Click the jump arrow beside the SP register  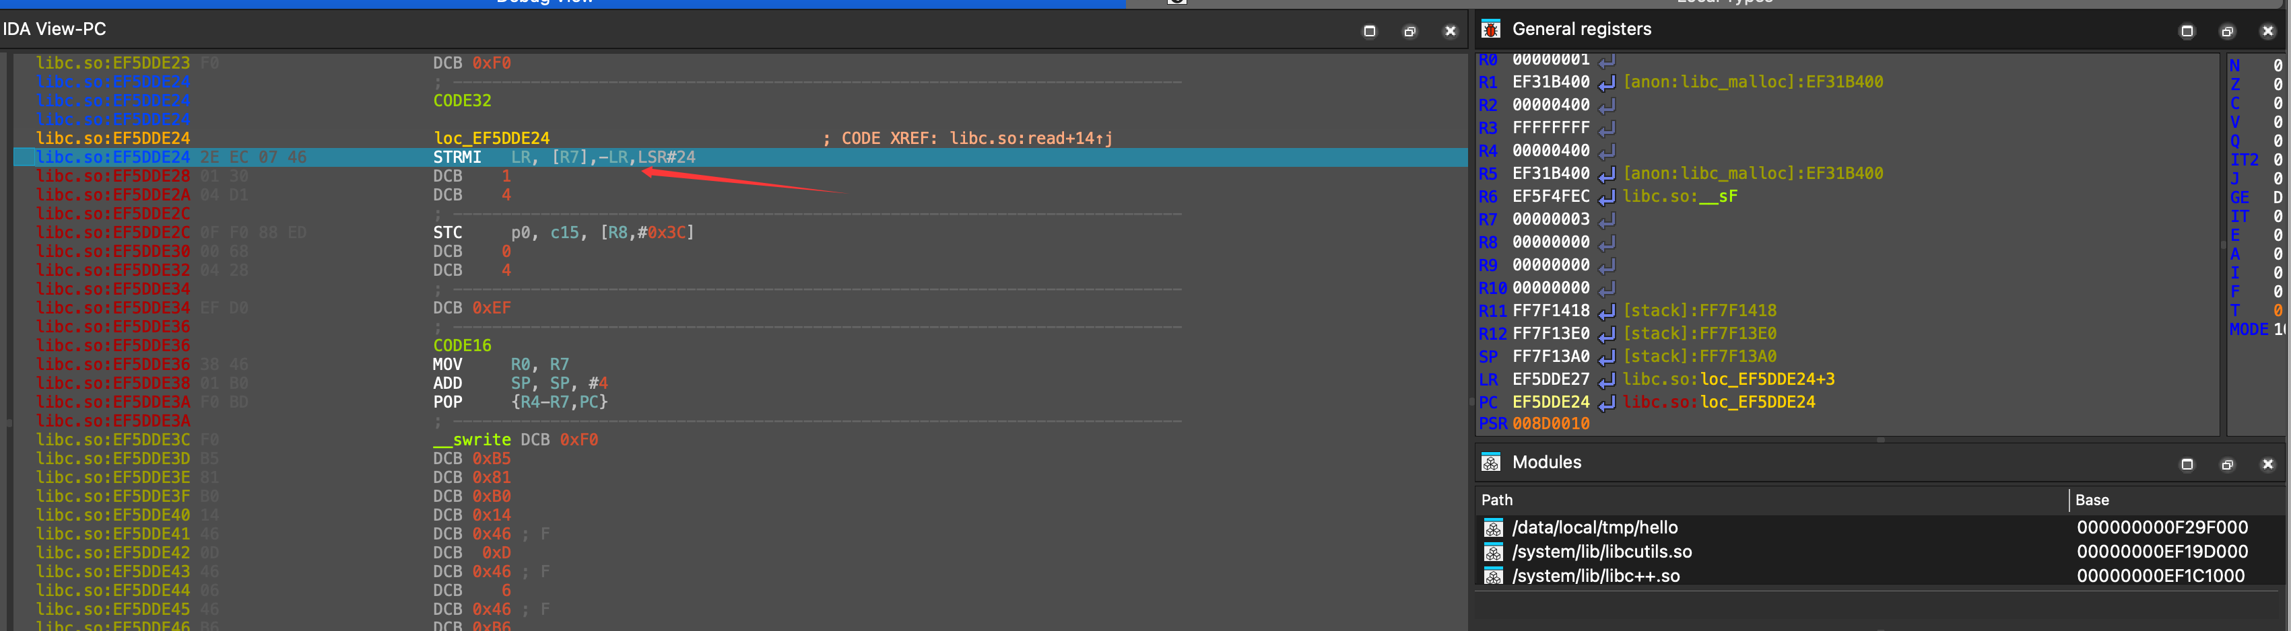click(1606, 357)
